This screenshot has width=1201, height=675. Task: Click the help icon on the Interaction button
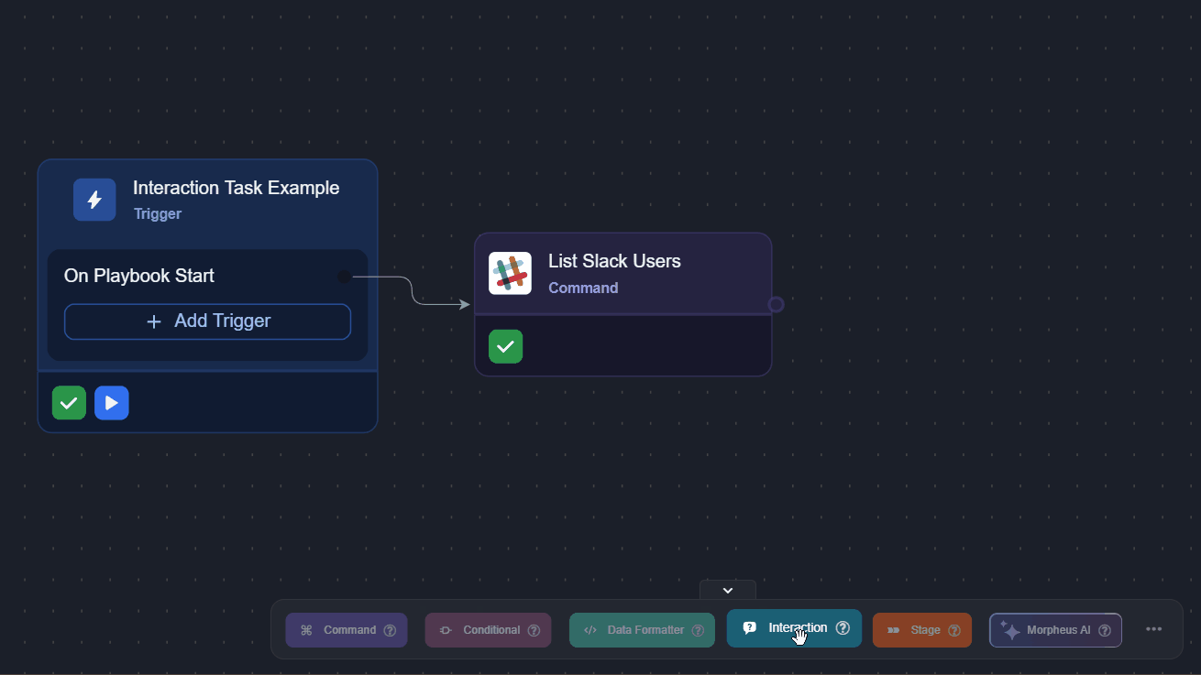[843, 628]
